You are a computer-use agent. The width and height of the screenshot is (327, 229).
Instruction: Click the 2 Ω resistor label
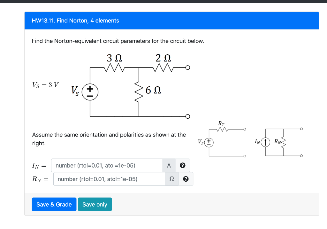pyautogui.click(x=163, y=58)
